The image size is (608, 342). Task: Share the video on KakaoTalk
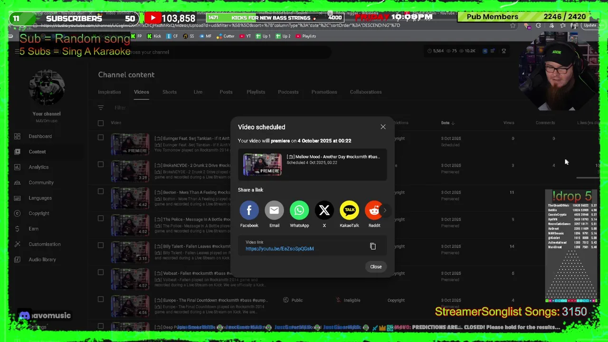tap(349, 210)
